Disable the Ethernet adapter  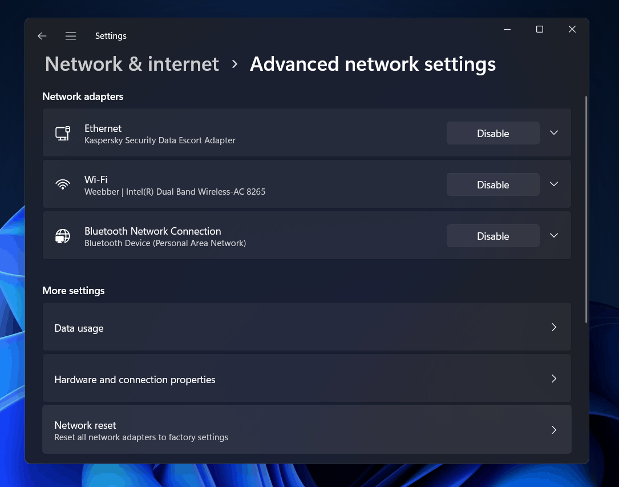point(493,133)
